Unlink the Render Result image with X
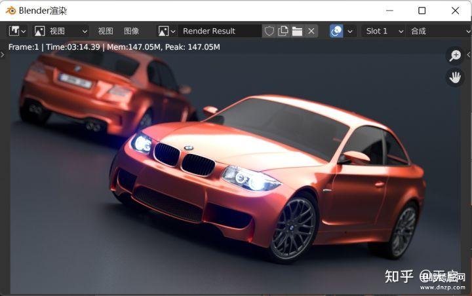The height and width of the screenshot is (296, 472). pos(311,31)
